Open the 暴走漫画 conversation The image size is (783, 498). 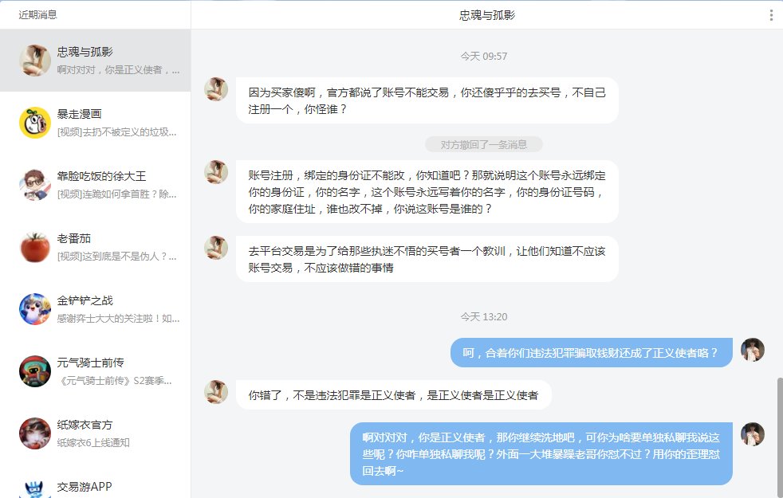pos(116,123)
